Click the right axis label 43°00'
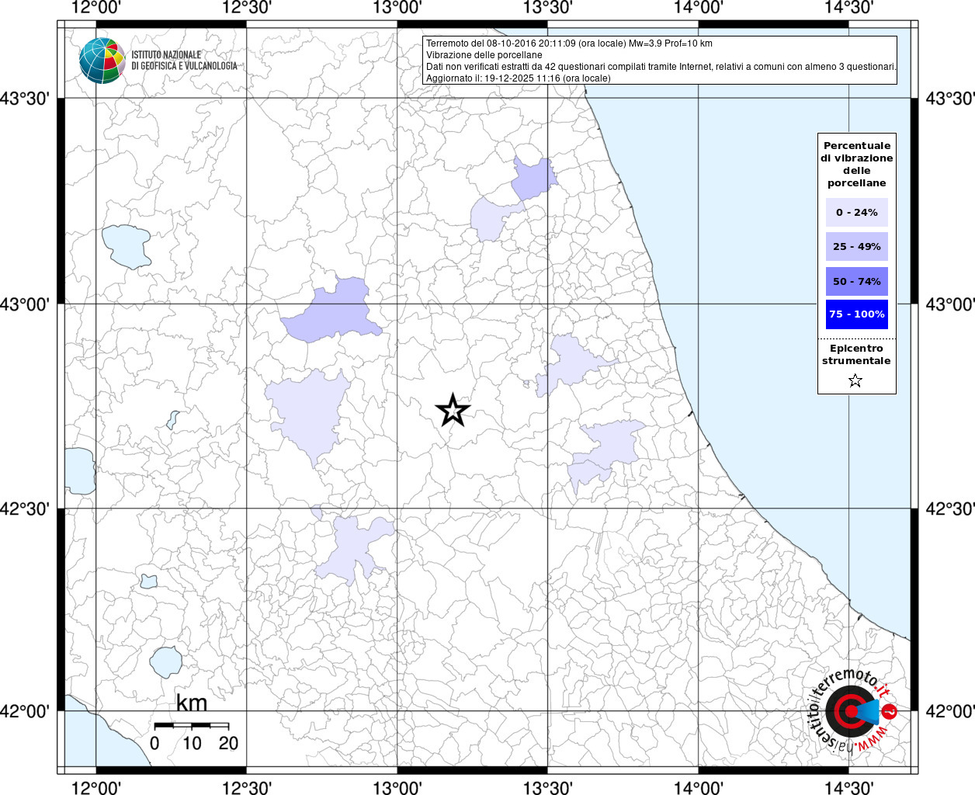The width and height of the screenshot is (975, 795). pyautogui.click(x=950, y=304)
